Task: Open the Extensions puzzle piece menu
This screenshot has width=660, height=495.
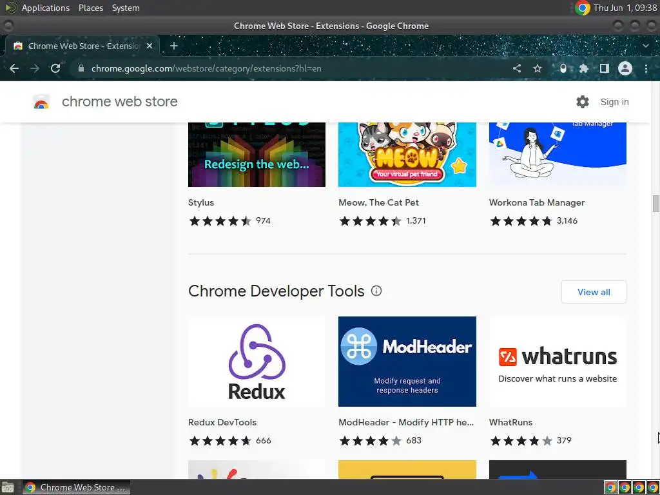Action: pyautogui.click(x=584, y=68)
